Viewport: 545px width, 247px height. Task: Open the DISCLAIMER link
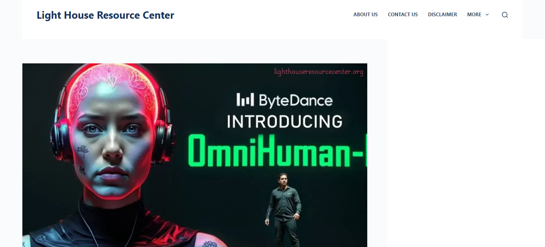tap(443, 15)
